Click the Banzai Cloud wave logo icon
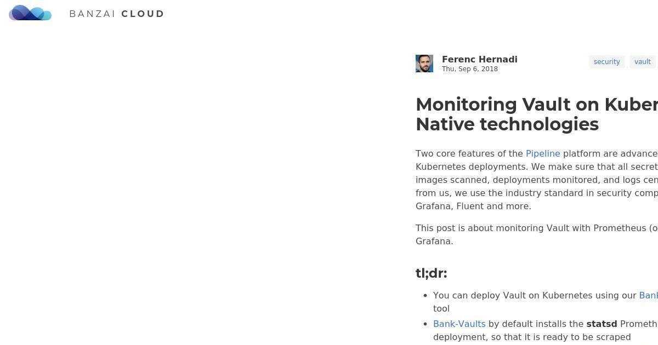The image size is (658, 345). point(30,13)
